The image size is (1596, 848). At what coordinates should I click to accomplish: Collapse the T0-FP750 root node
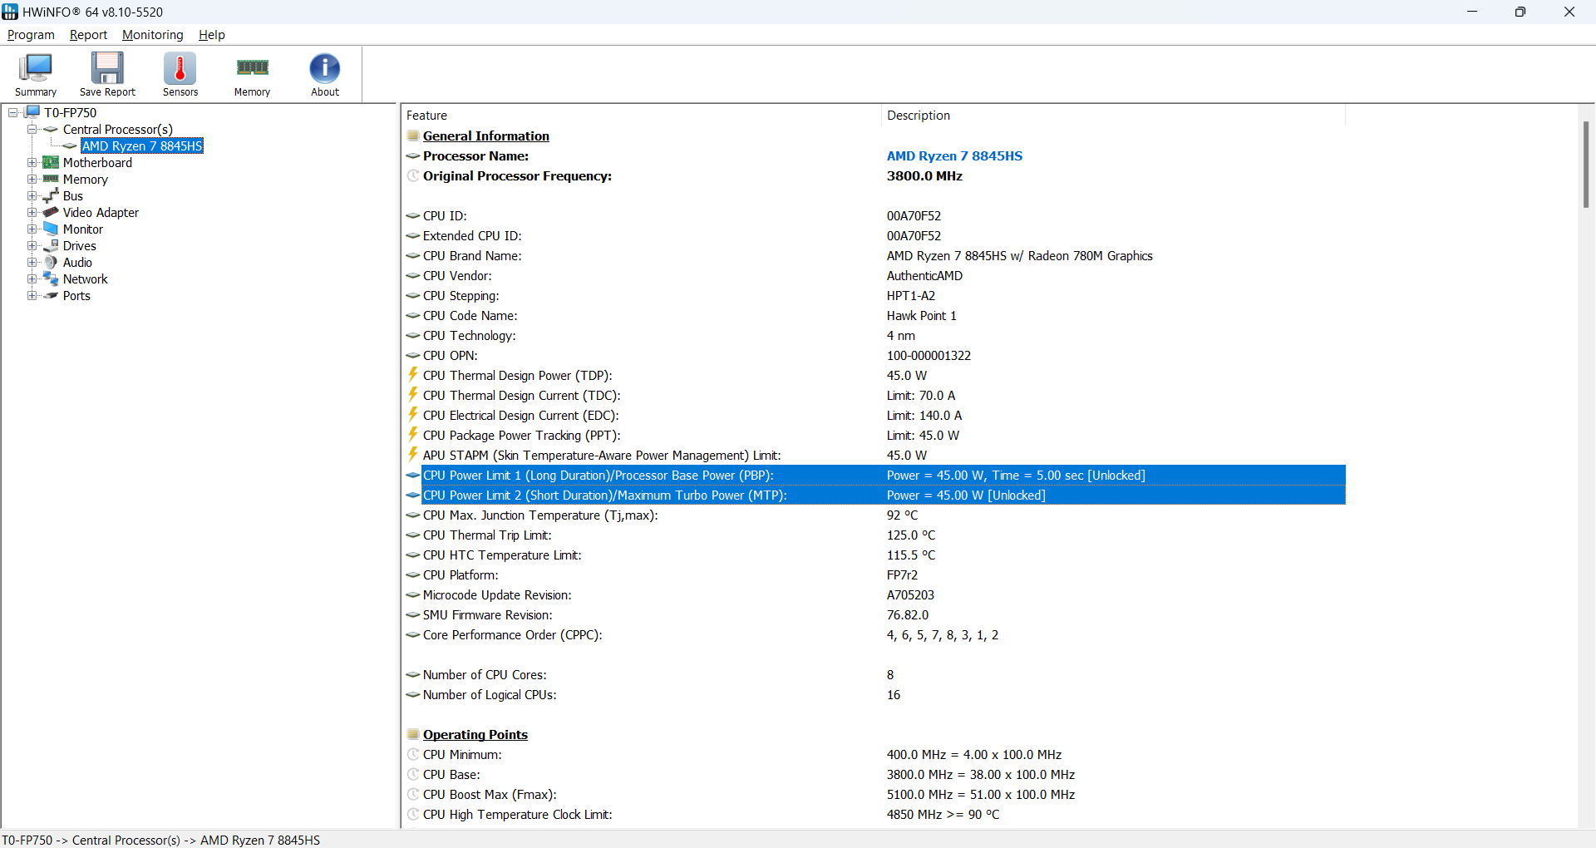tap(13, 112)
